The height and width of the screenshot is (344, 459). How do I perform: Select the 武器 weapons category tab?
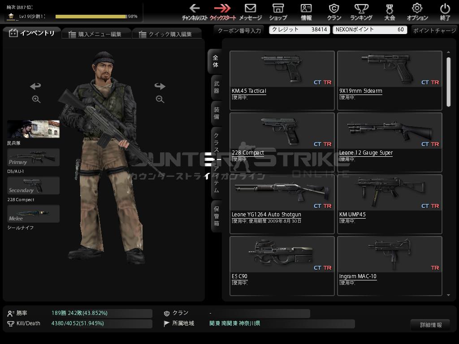coord(217,87)
